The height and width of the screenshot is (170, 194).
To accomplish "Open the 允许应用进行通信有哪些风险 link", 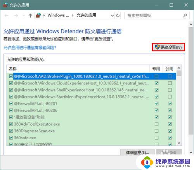I will 30,47.
